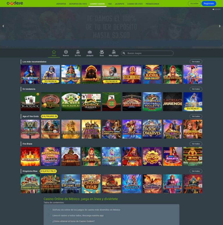This screenshot has height=225, width=223.
Task: Focus the Buscar Juegos search field
Action: (147, 53)
